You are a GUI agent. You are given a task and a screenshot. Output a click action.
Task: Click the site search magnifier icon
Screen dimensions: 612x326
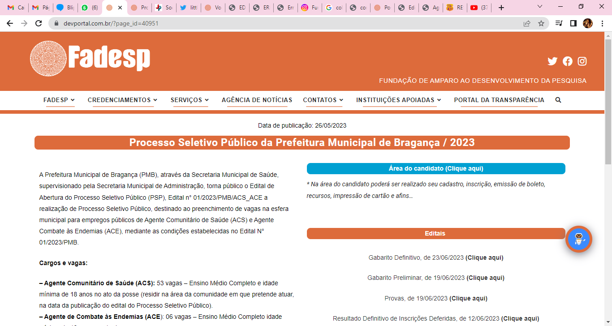pyautogui.click(x=558, y=100)
